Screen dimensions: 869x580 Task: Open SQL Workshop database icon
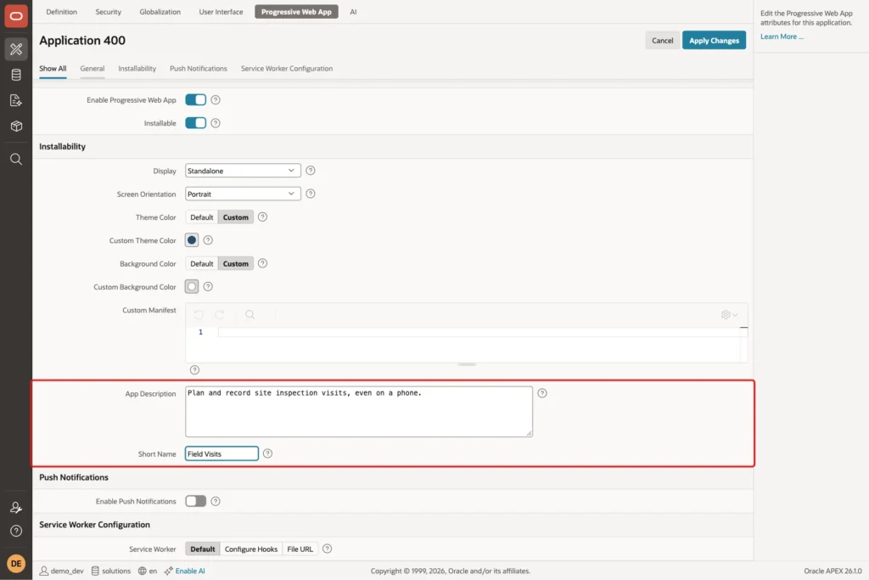(16, 75)
